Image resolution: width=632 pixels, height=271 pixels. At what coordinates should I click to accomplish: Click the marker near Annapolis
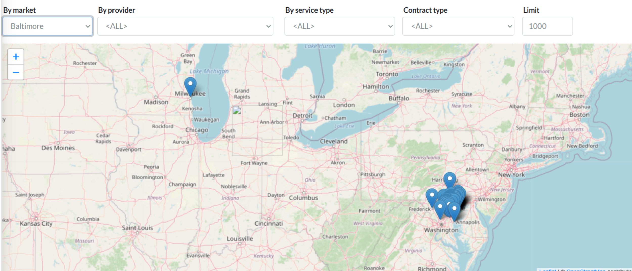pos(454,208)
